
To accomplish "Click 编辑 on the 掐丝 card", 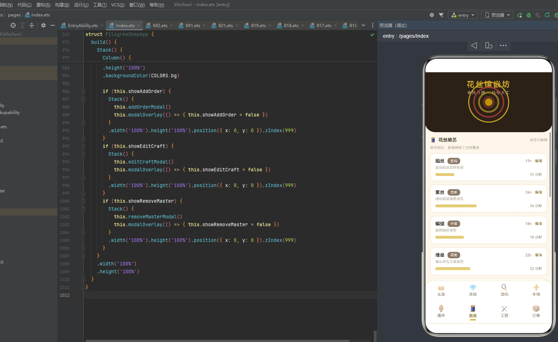I will (538, 161).
